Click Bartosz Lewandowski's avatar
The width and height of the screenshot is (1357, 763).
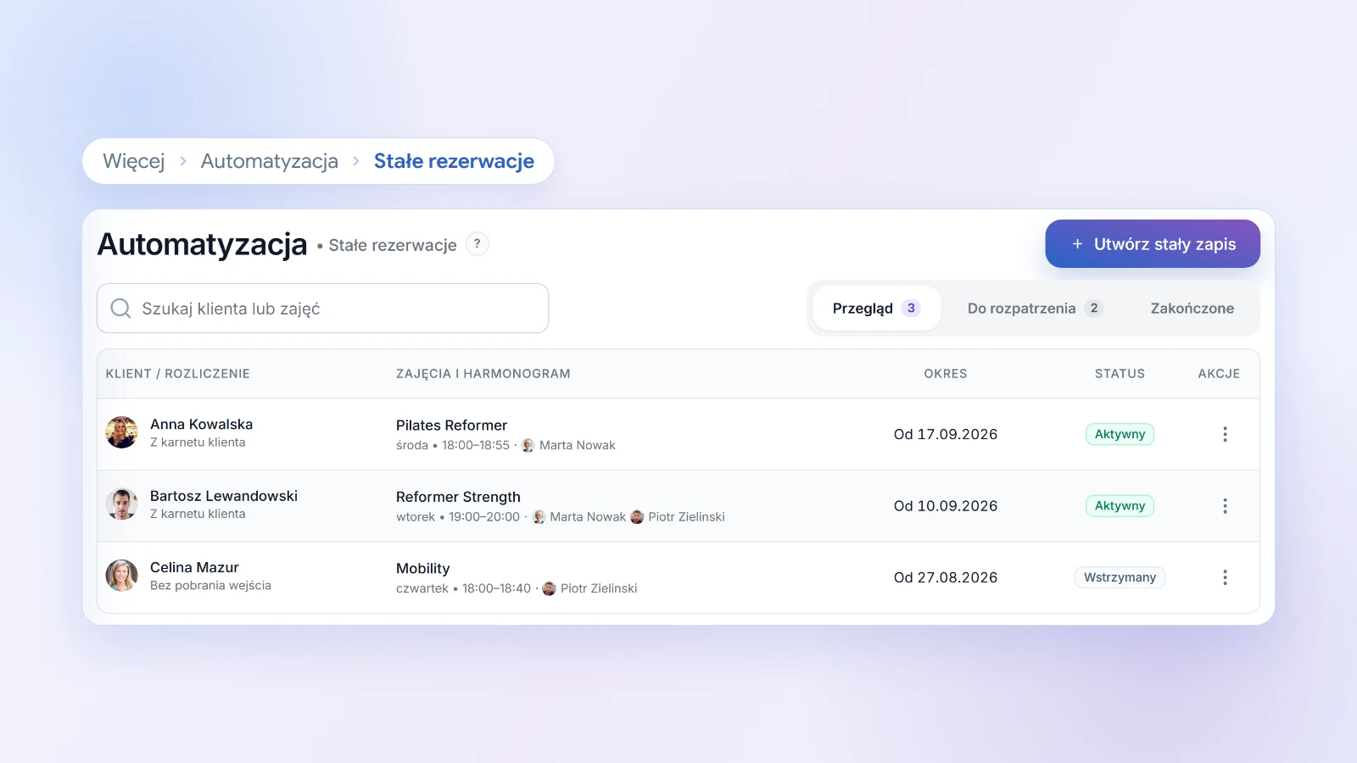(122, 504)
